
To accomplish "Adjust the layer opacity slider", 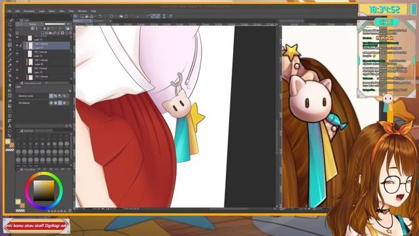I will (55, 24).
